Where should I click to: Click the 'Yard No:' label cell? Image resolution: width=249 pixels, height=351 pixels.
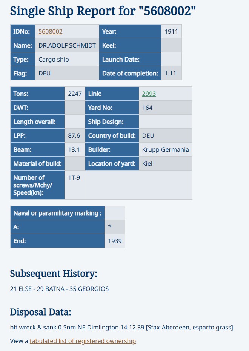tap(112, 108)
